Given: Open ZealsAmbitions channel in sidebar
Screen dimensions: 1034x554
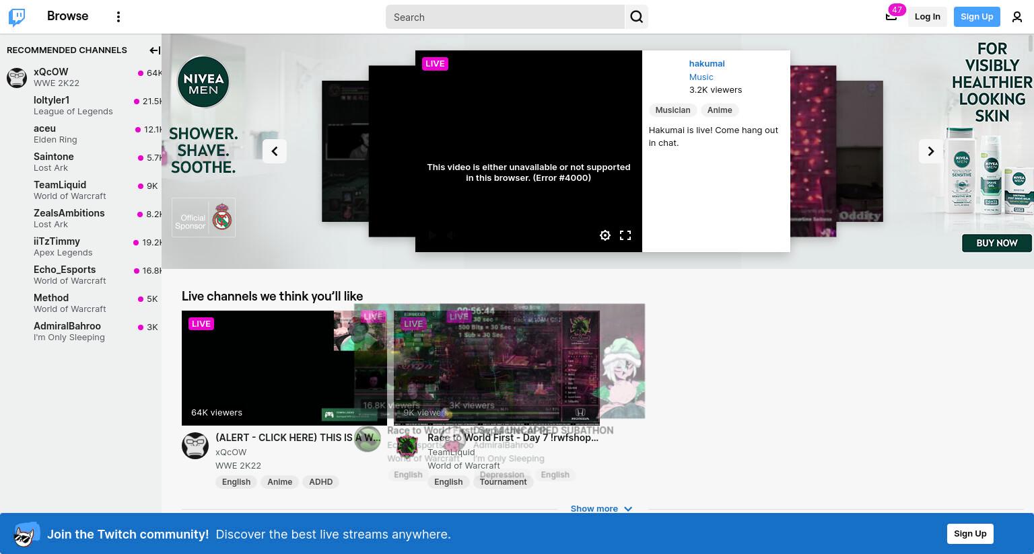Looking at the screenshot, I should (81, 219).
